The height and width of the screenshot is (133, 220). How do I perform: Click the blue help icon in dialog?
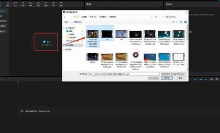186,22
